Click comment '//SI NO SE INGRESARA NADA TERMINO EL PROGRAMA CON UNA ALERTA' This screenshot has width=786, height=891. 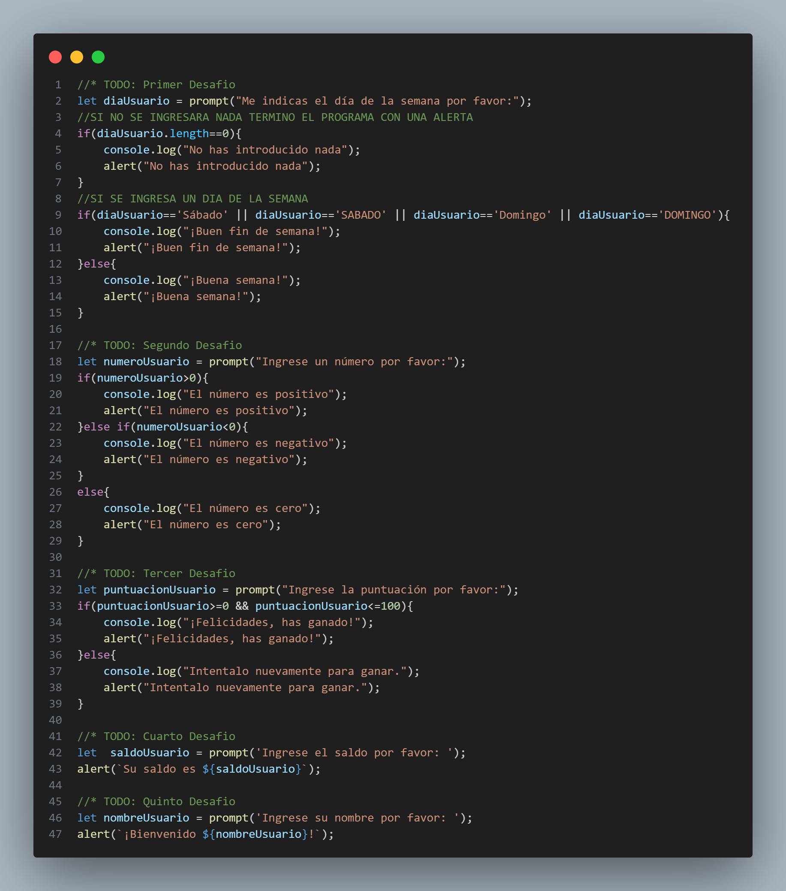275,117
